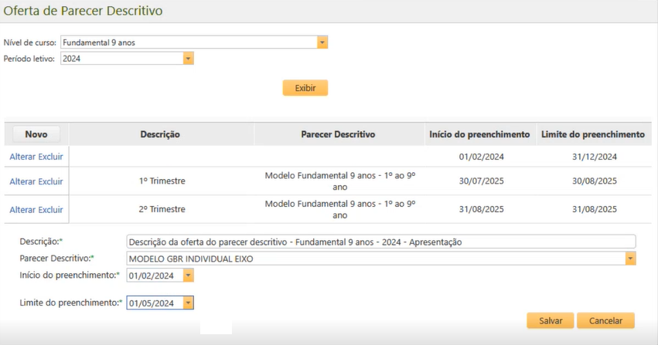Click the Salvar button
The height and width of the screenshot is (345, 658).
[550, 320]
